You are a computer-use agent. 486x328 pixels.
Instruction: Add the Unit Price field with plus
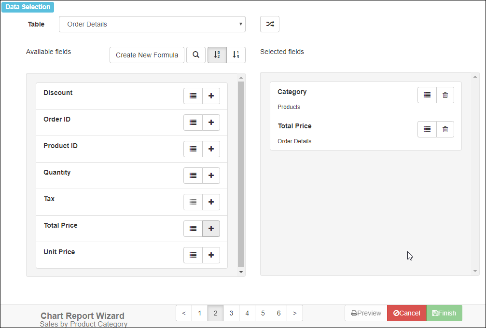[x=211, y=255]
